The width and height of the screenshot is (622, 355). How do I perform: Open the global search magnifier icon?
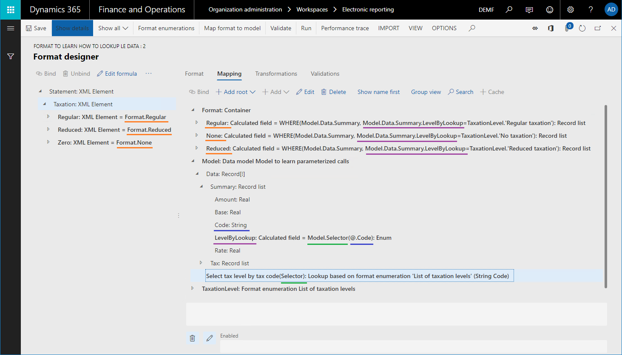pyautogui.click(x=509, y=9)
